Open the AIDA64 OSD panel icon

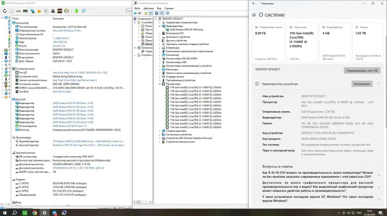click(60, 11)
